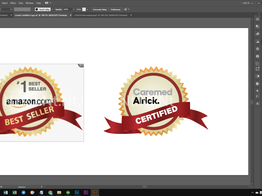Click the Symbols panel icon

point(257,84)
